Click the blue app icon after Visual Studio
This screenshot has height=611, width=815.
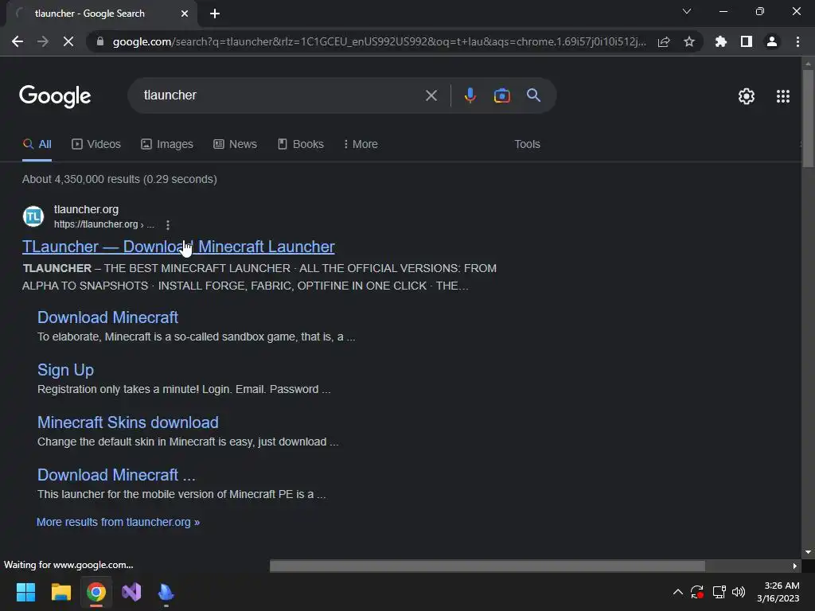(166, 592)
